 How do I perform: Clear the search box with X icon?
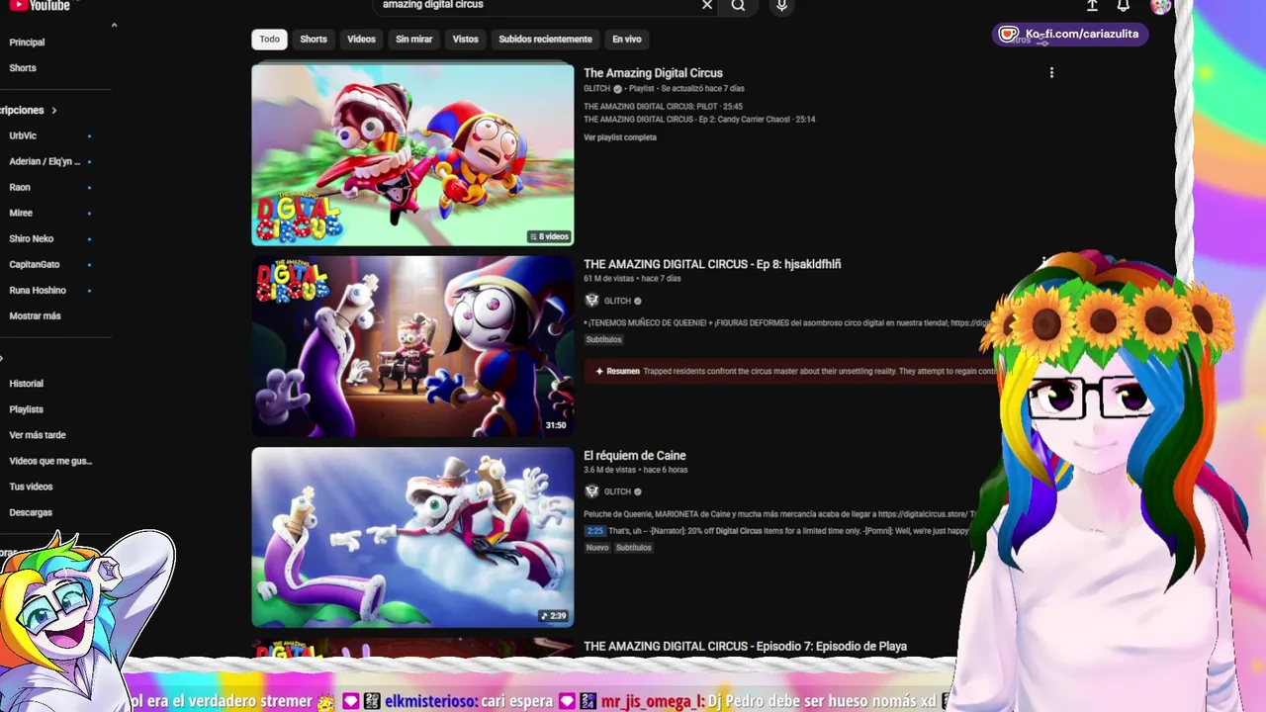pyautogui.click(x=707, y=5)
